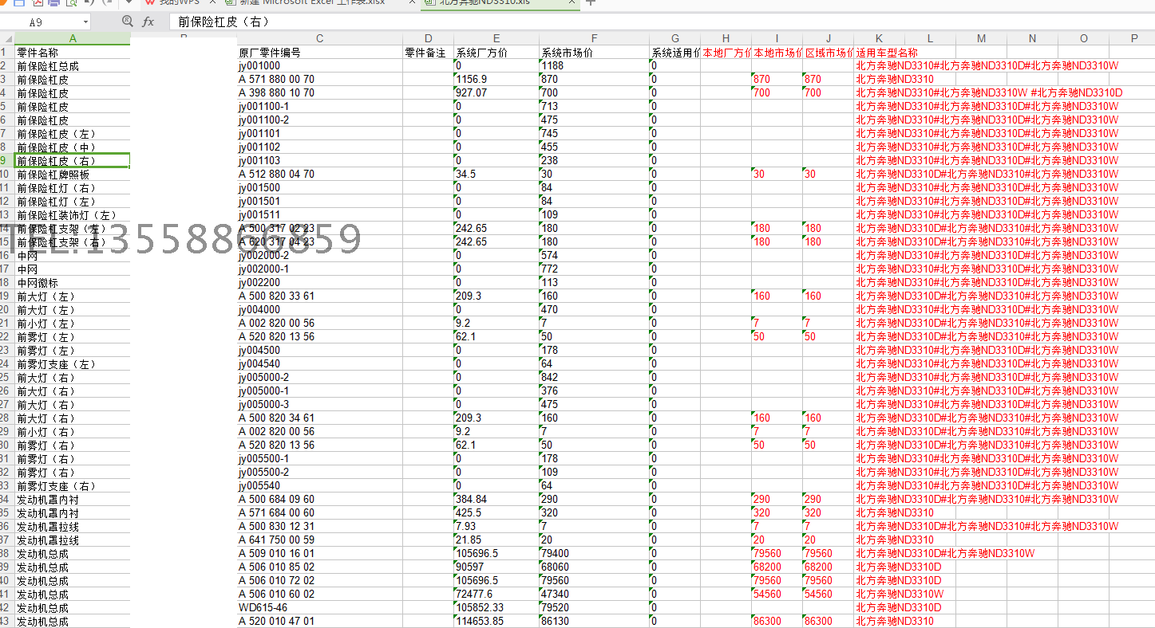Select part number cell A 512 880 04 70

click(x=319, y=175)
